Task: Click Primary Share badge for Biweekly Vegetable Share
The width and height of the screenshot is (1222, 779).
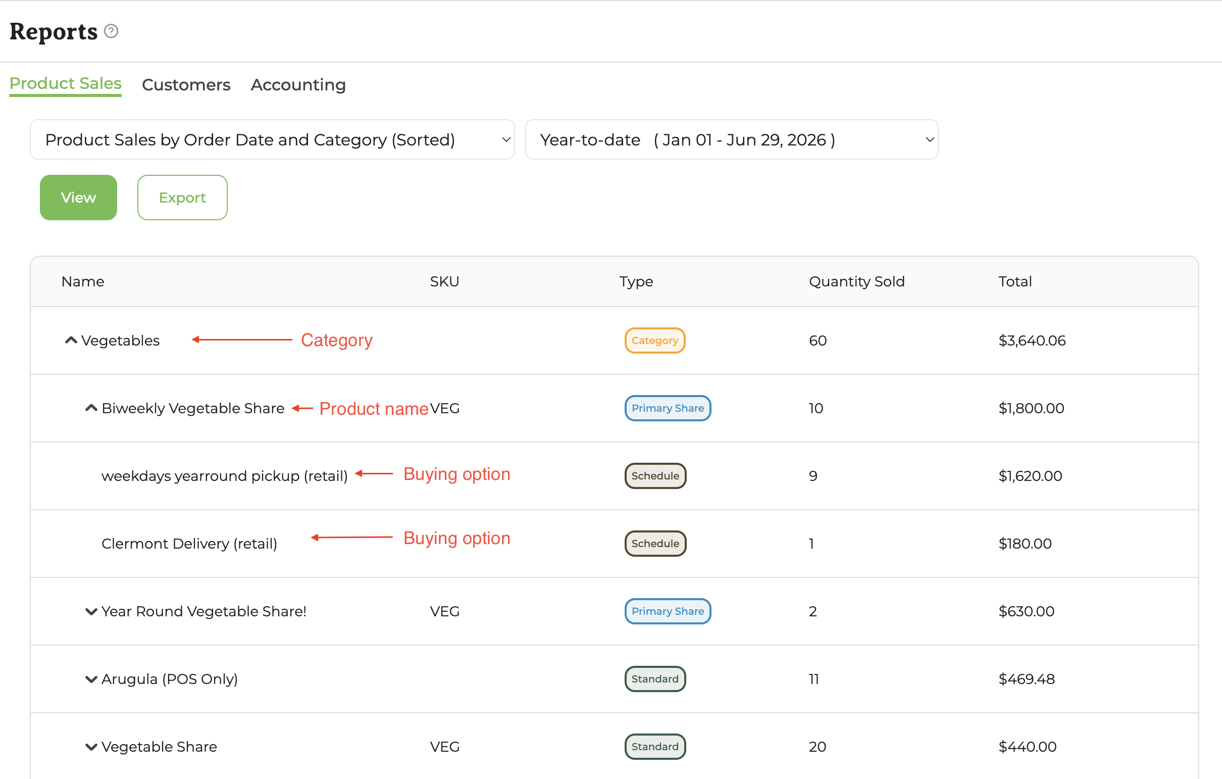Action: click(668, 408)
